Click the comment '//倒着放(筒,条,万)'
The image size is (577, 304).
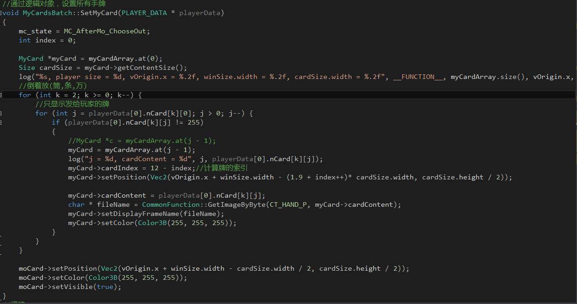pyautogui.click(x=53, y=86)
